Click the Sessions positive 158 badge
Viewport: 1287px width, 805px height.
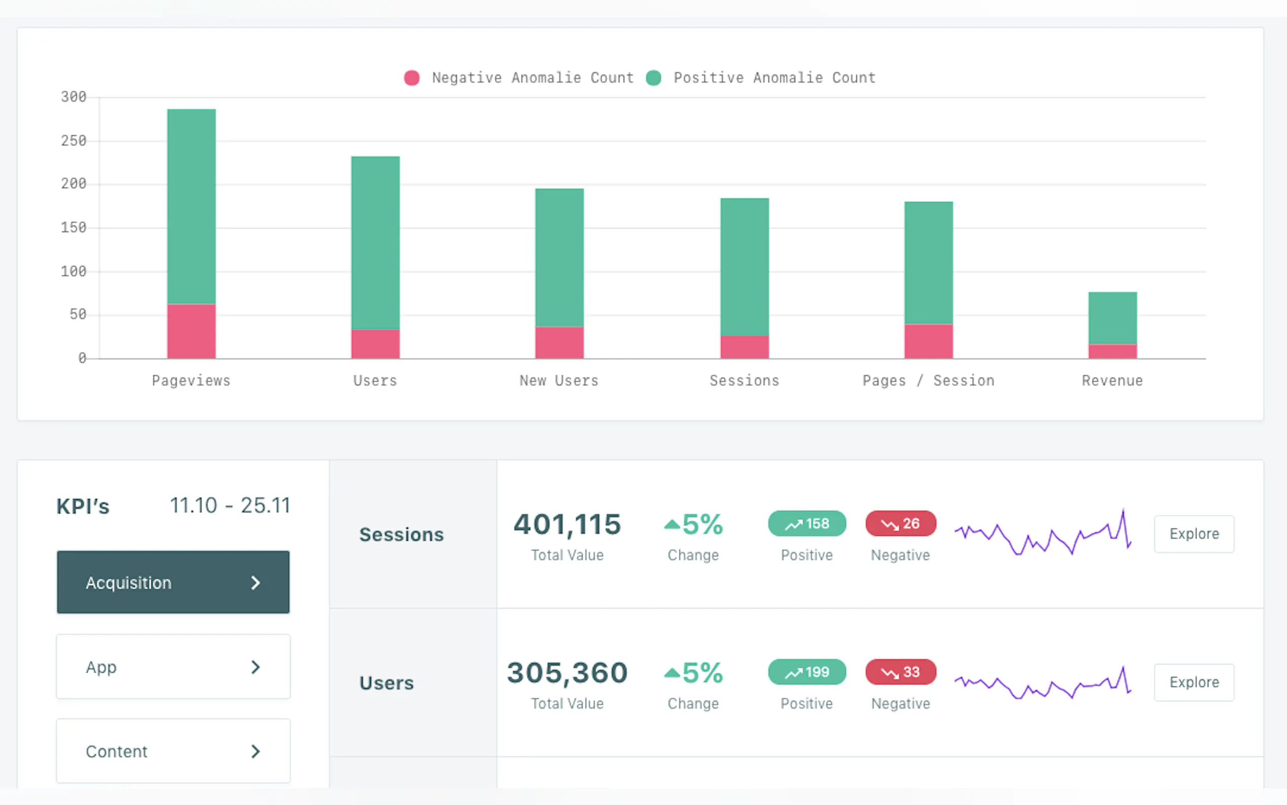point(807,524)
